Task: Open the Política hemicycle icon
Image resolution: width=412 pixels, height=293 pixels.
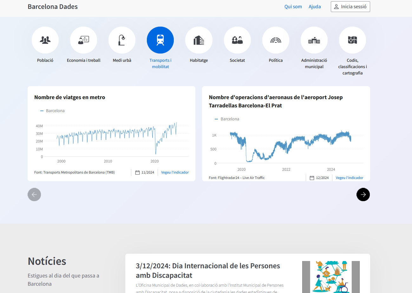Action: 276,40
